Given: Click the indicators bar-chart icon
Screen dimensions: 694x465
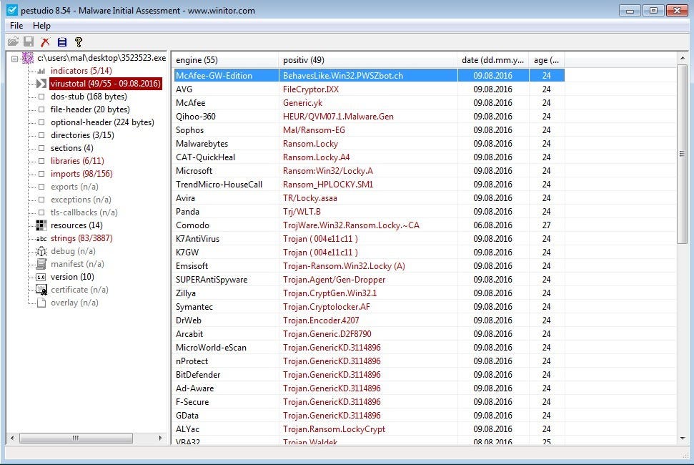Looking at the screenshot, I should click(x=41, y=71).
